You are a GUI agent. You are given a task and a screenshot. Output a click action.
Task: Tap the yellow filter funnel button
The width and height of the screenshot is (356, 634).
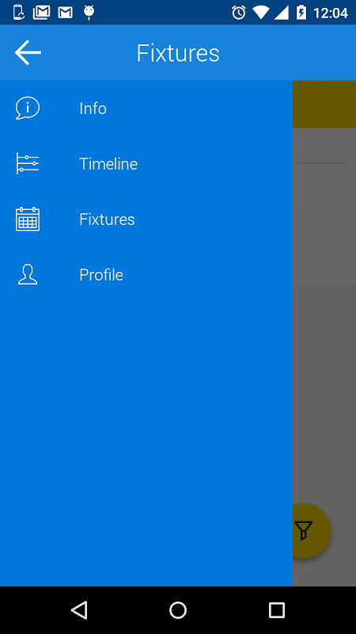click(304, 531)
